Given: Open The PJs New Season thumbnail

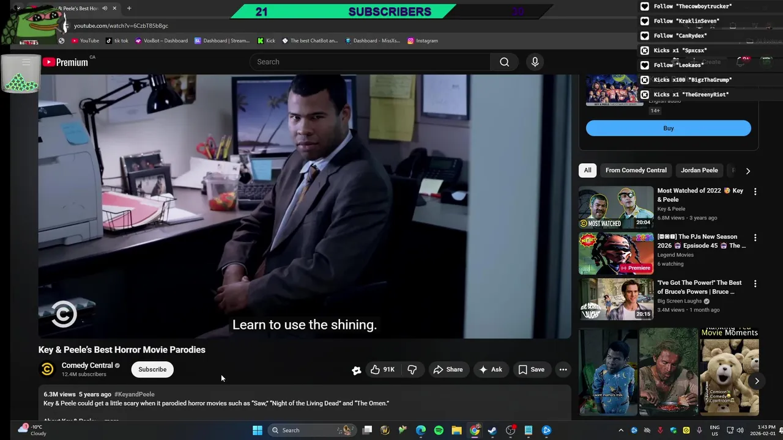Looking at the screenshot, I should [x=616, y=254].
